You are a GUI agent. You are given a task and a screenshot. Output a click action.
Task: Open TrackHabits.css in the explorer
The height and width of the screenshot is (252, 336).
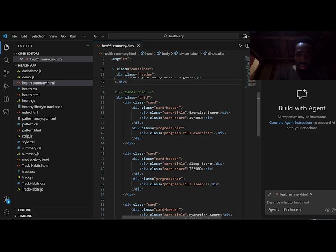click(34, 183)
